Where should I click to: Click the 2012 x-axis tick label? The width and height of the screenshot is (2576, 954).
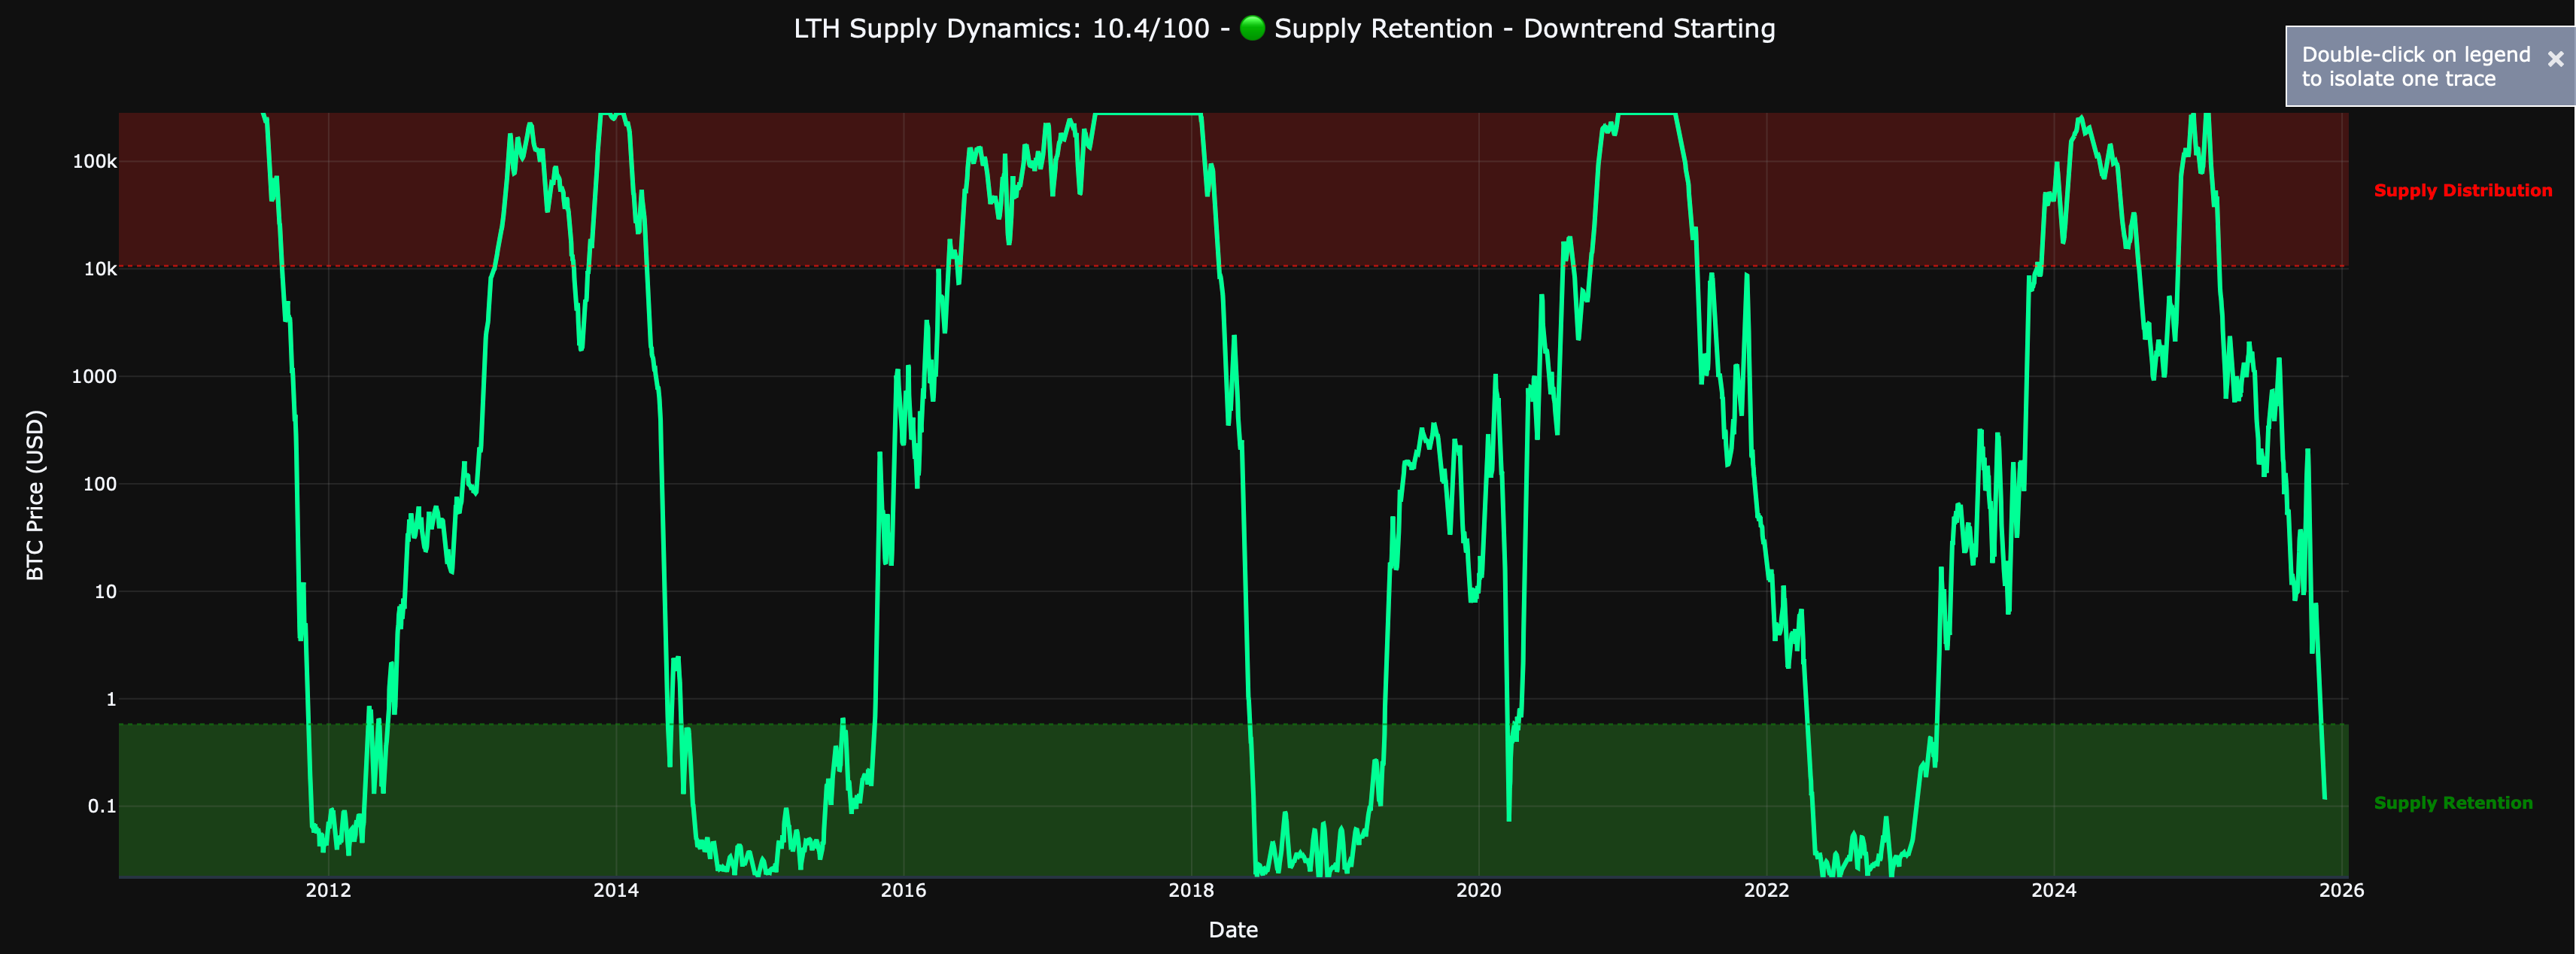[328, 890]
